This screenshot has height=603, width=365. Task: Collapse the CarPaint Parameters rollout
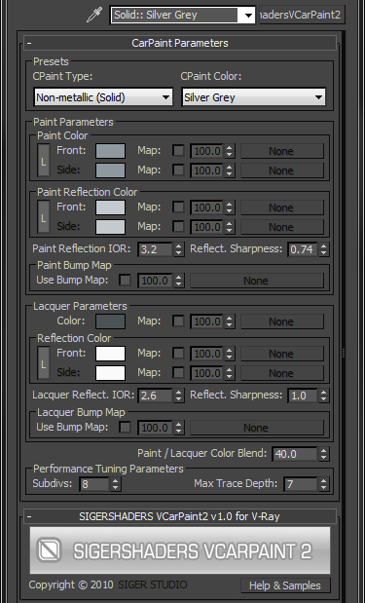[x=180, y=43]
